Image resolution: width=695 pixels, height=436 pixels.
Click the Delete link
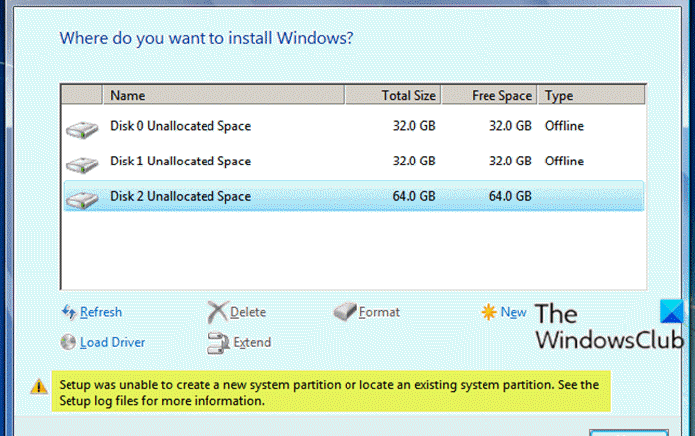coord(248,312)
